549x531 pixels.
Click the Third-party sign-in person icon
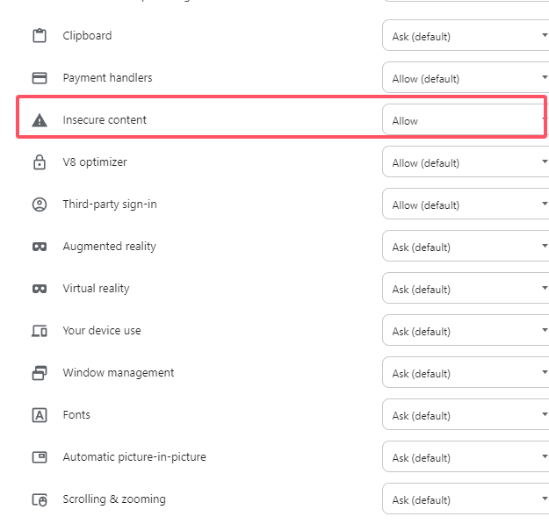coord(39,205)
